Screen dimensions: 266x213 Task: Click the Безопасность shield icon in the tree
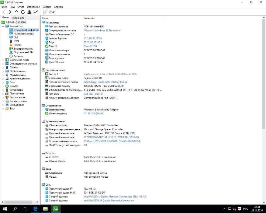pos(7,97)
